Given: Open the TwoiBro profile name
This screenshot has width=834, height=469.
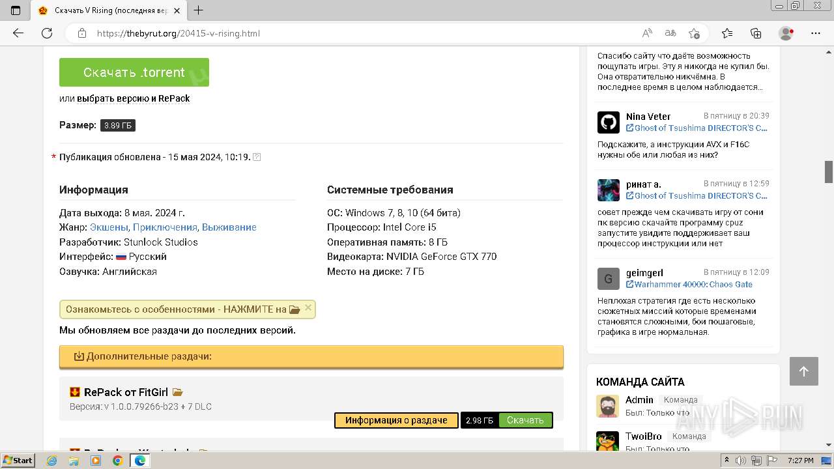Looking at the screenshot, I should [644, 436].
